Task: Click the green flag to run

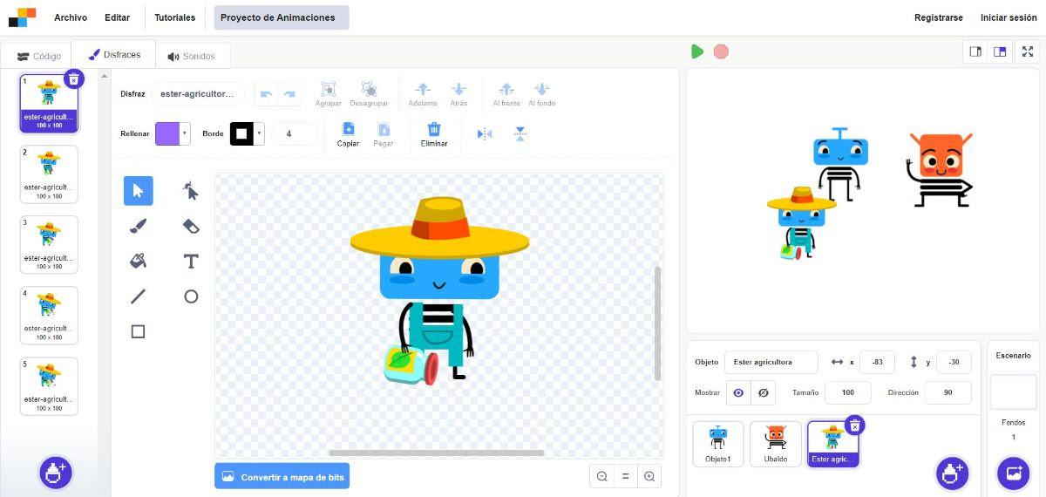Action: pos(696,51)
